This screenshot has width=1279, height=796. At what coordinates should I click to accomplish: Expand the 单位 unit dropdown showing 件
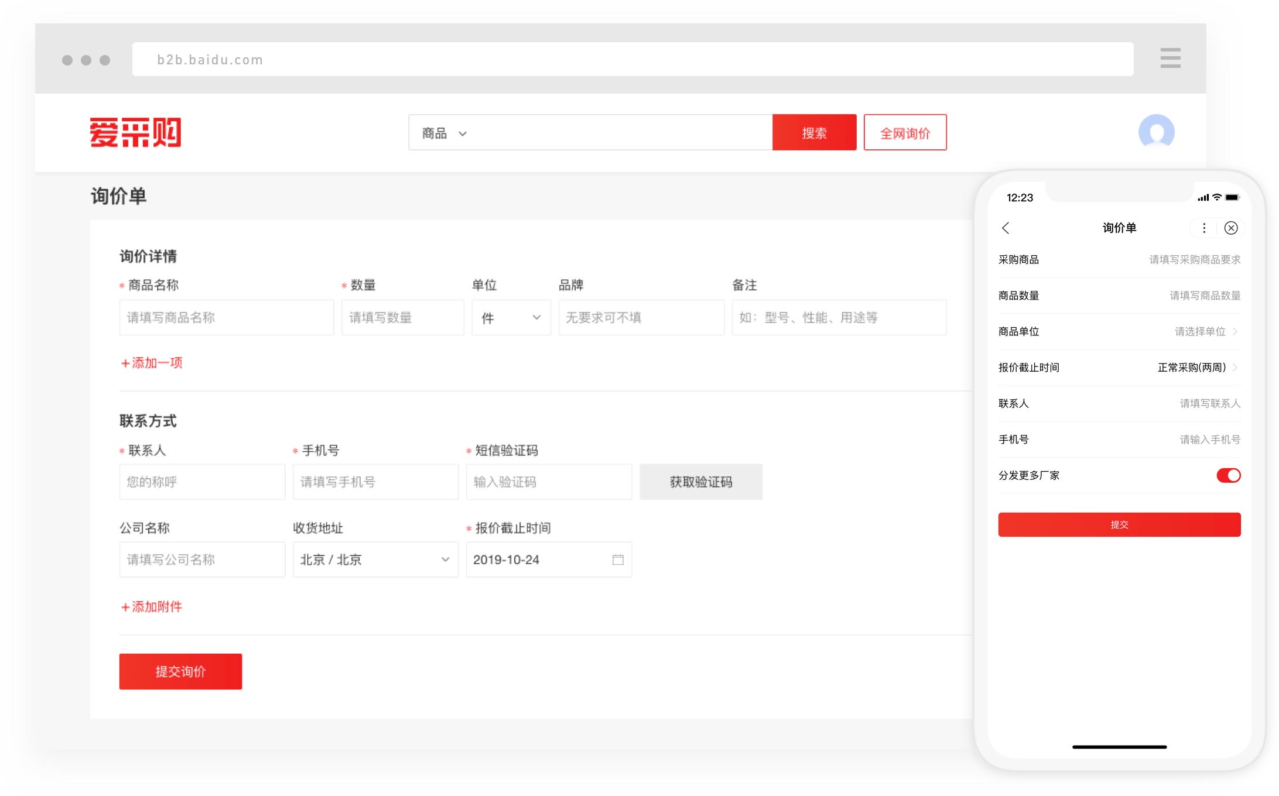click(x=511, y=318)
